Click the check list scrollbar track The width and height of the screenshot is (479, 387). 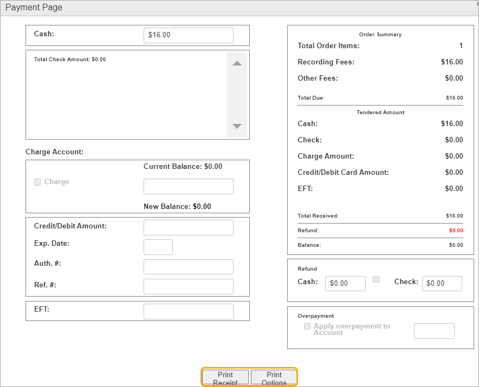[237, 95]
